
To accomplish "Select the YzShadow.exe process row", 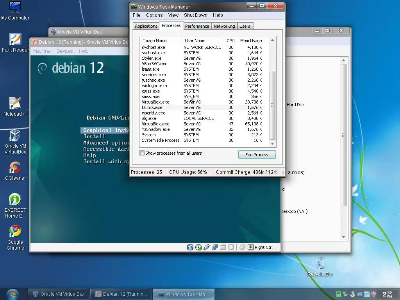I will (x=202, y=129).
